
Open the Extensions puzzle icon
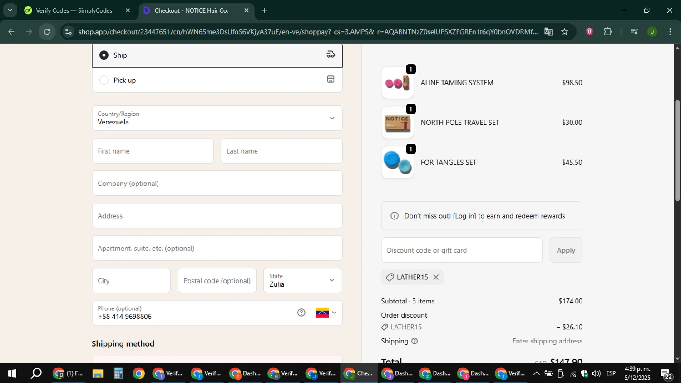[x=607, y=31]
